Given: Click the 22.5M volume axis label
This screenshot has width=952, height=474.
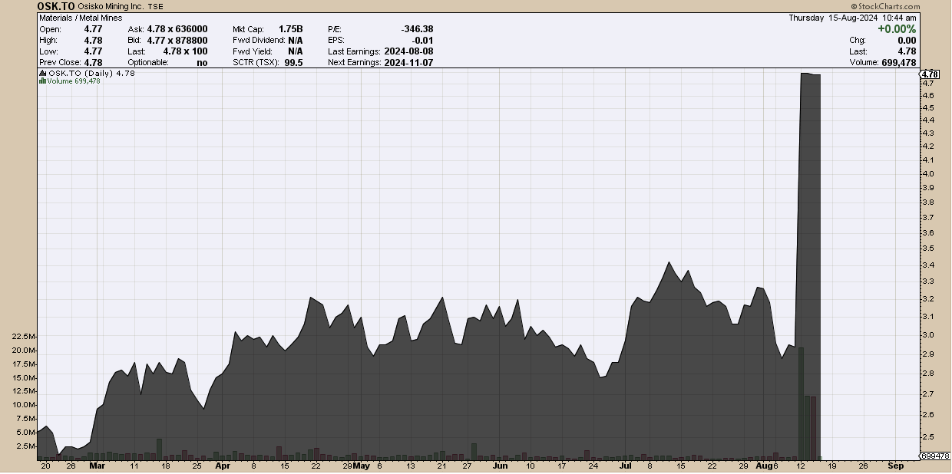Looking at the screenshot, I should [x=25, y=337].
